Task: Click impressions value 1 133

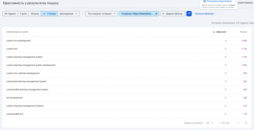Action: (244, 57)
